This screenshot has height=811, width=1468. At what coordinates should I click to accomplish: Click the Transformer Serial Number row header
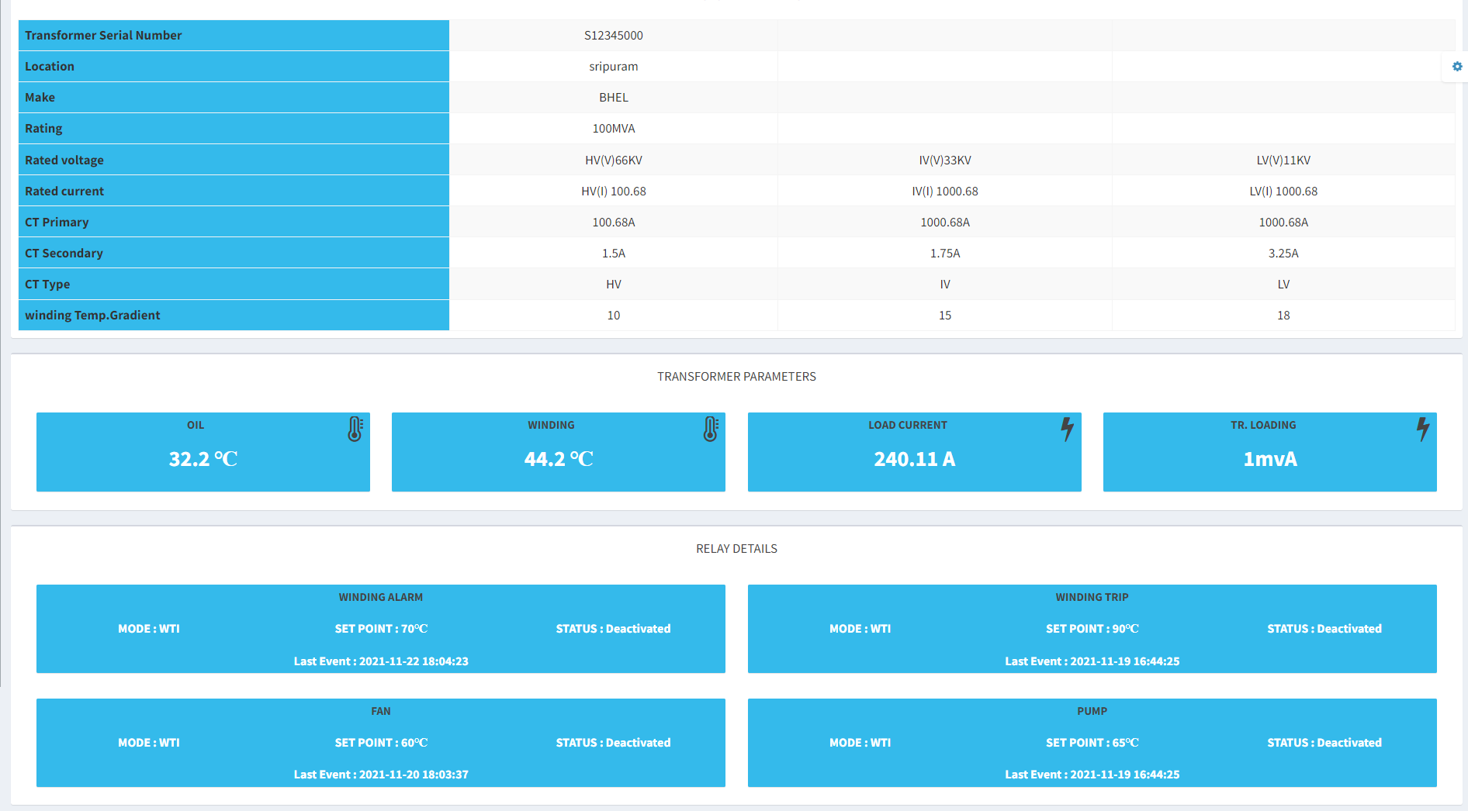103,36
